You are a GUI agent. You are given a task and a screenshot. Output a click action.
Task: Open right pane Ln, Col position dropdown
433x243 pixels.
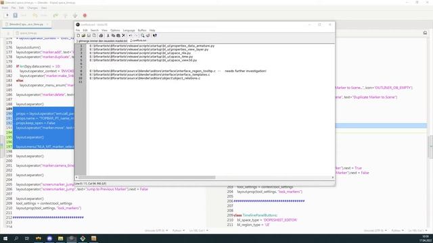[418, 230]
